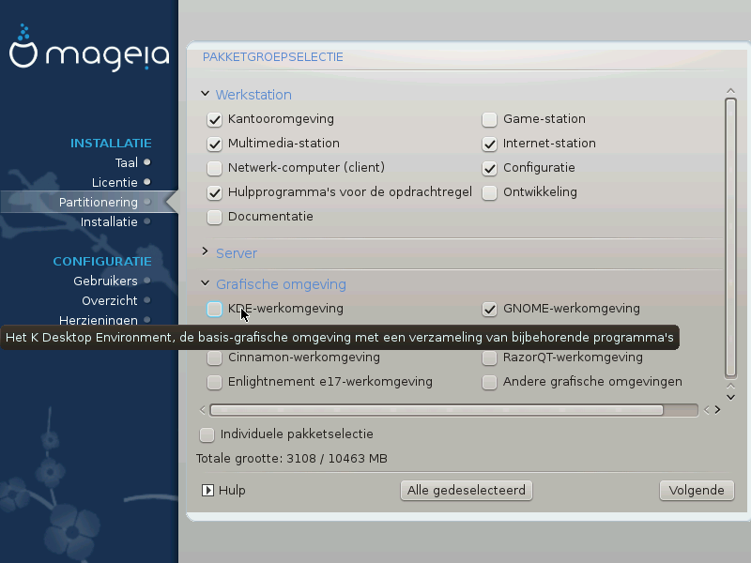Click the Installatie step under INSTALLATIE
Viewport: 751px width, 563px height.
[x=109, y=221]
